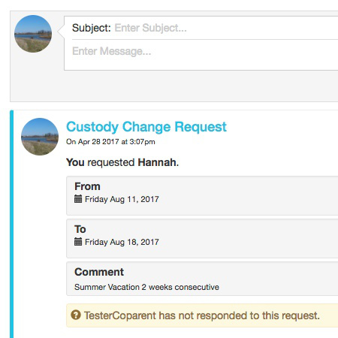
Task: Click the Friday Aug 11, 2017 date text
Action: coord(122,199)
